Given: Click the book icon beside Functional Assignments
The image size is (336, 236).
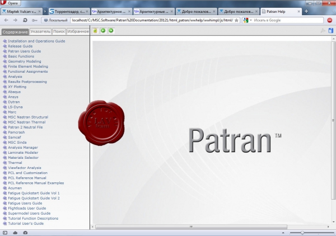Looking at the screenshot, I should pos(4,72).
